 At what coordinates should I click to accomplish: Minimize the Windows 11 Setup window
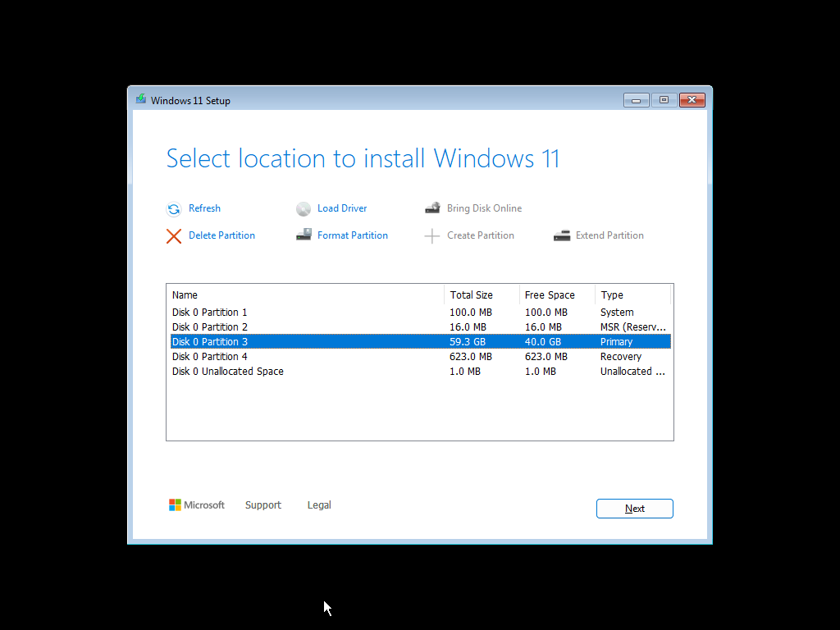coord(637,100)
